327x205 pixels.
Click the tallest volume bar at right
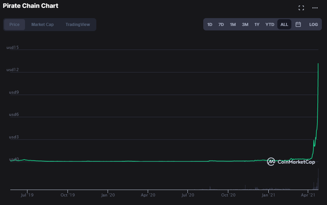coord(318,179)
